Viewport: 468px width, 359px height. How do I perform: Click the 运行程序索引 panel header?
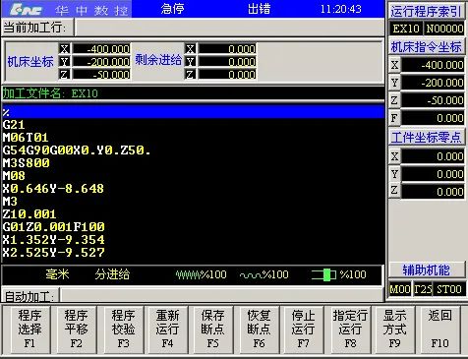coord(426,12)
